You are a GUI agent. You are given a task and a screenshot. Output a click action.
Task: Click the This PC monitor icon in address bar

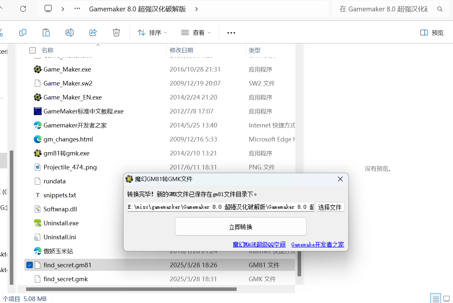tap(48, 9)
